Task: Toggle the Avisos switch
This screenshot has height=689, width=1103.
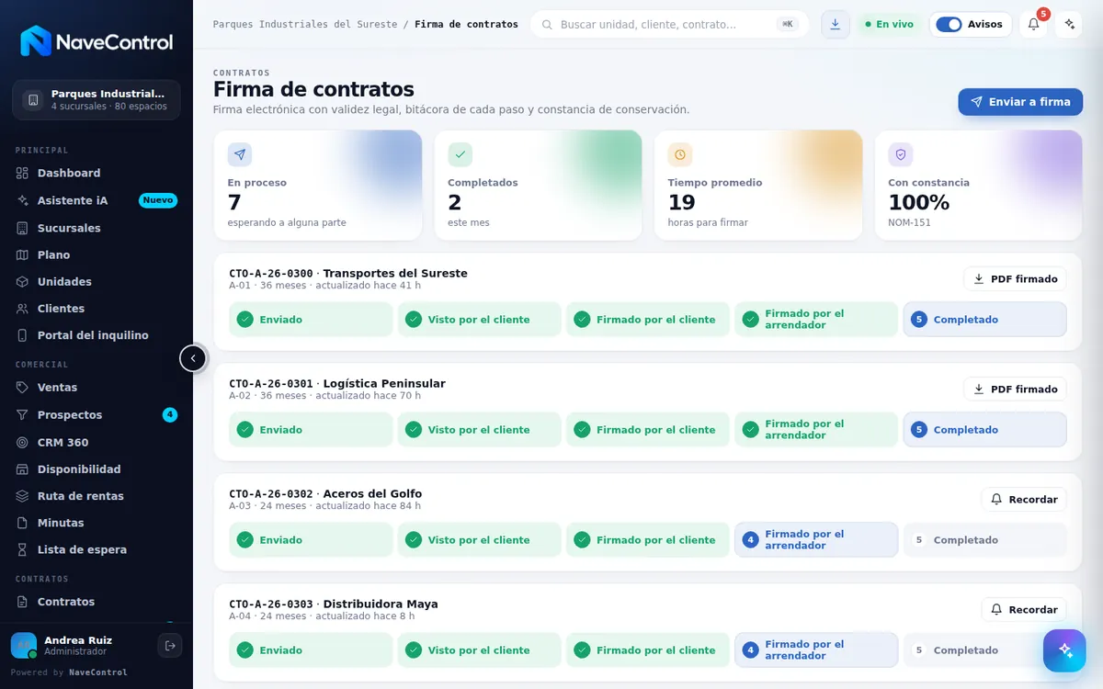Action: point(949,25)
